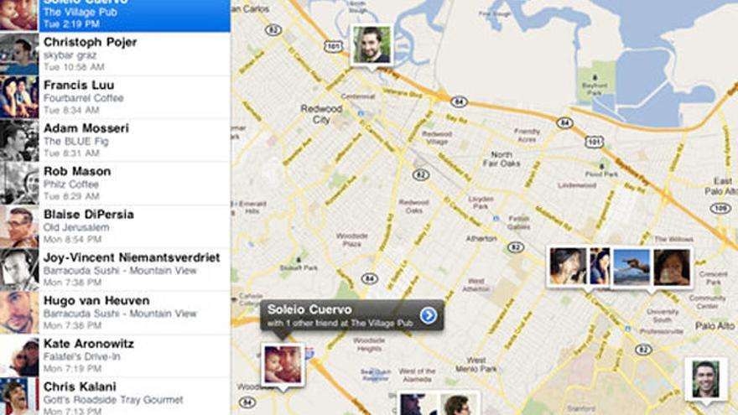
Task: Select the highlighted Village Pub row
Action: coord(116,16)
